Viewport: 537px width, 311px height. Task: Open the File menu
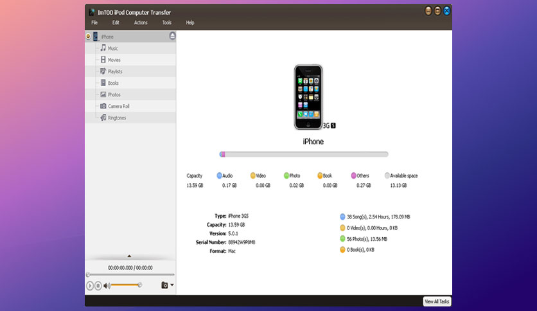[94, 22]
